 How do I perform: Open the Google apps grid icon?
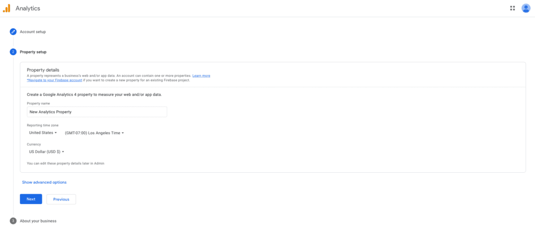[x=512, y=8]
